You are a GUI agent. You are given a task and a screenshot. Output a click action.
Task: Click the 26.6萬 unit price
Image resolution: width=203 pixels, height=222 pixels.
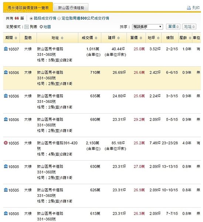pyautogui.click(x=139, y=73)
